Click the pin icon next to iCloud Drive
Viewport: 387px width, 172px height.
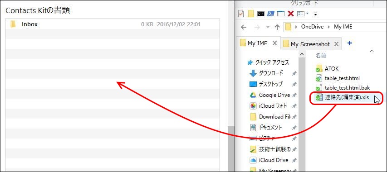click(x=294, y=160)
